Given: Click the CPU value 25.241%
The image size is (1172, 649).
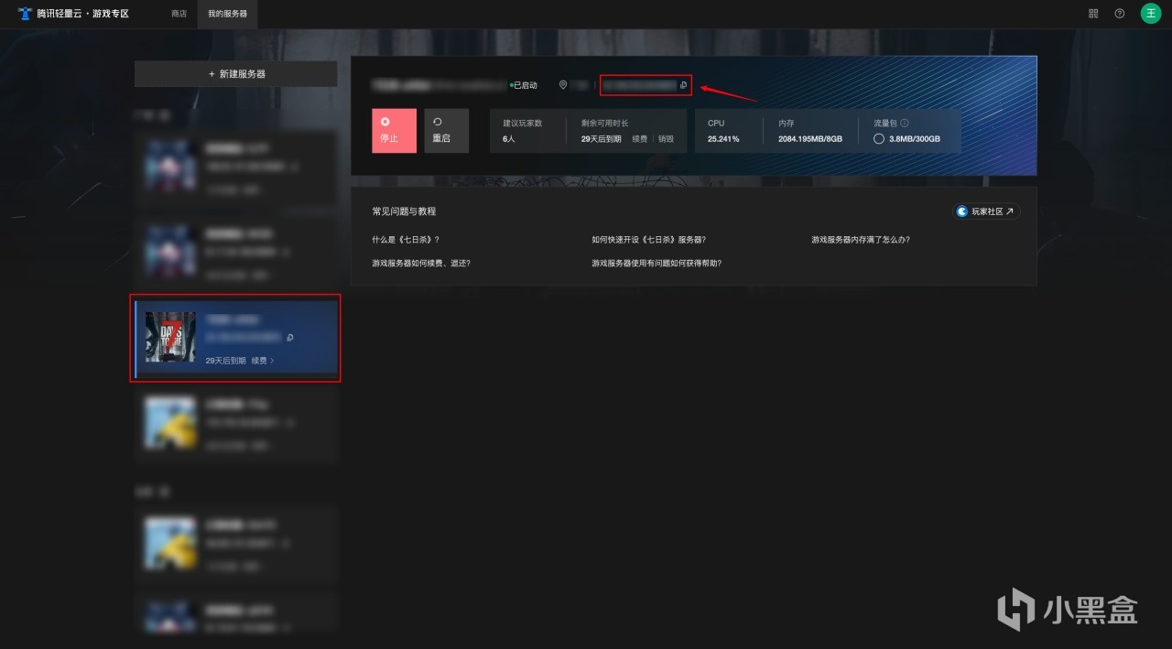Looking at the screenshot, I should coord(723,139).
